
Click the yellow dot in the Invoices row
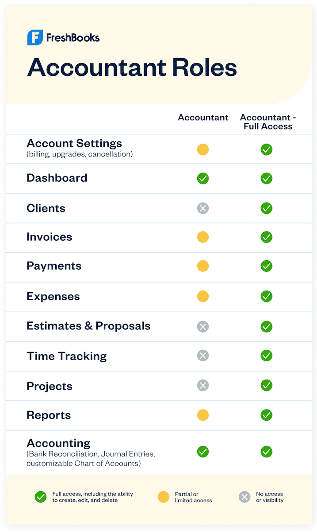pyautogui.click(x=203, y=237)
